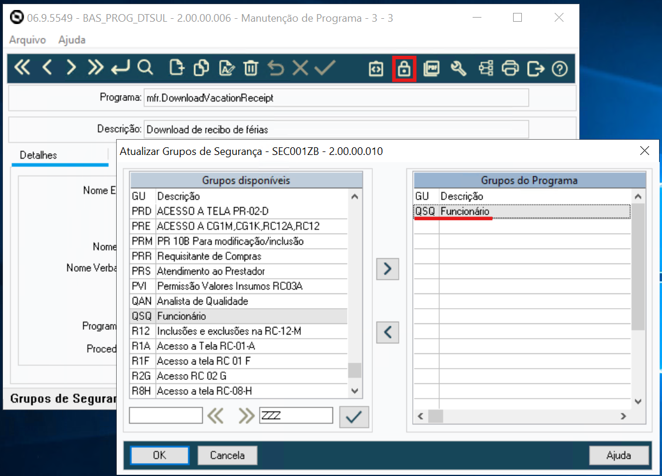This screenshot has height=476, width=662.
Task: Select PRS Atendimento ao Prestador row
Action: (239, 271)
